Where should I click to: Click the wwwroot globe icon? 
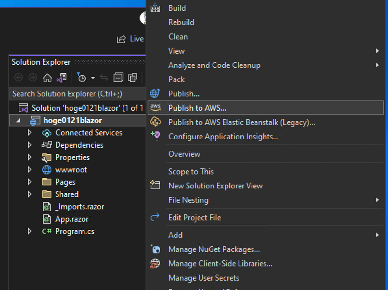coord(47,170)
